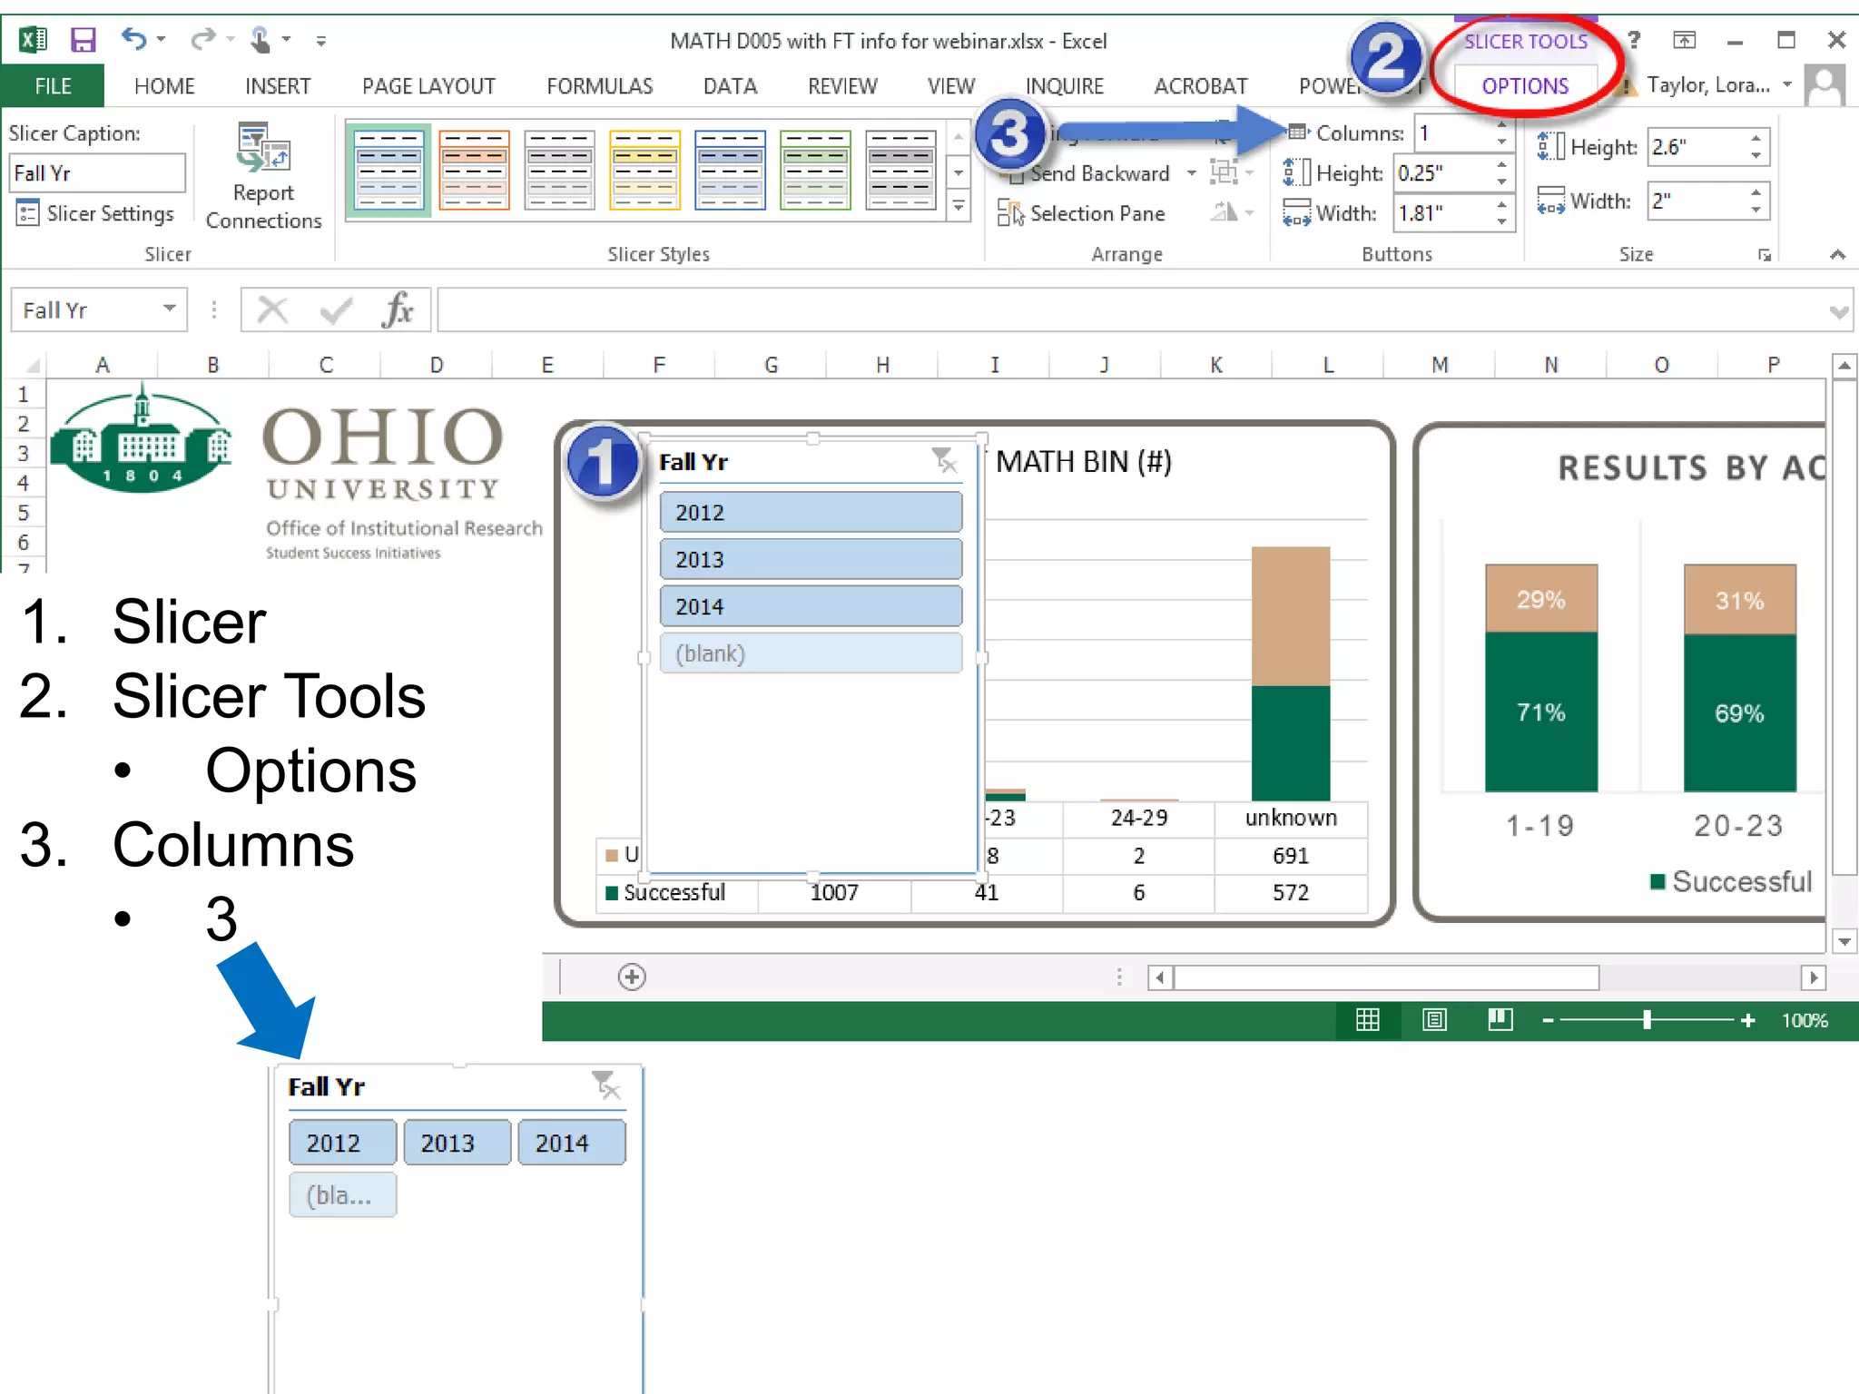Open Slicer Settings
1859x1394 pixels.
(95, 214)
